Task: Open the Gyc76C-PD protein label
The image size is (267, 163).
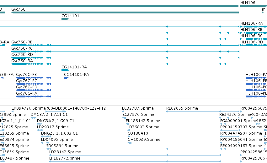Action: (x=27, y=87)
